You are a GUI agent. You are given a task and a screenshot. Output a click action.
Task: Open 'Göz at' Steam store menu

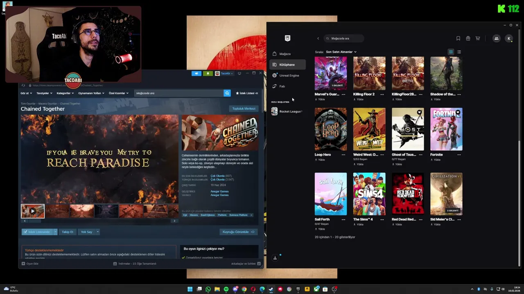pos(27,93)
